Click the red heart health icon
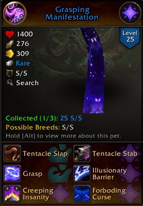The image size is (143, 206). click(10, 34)
